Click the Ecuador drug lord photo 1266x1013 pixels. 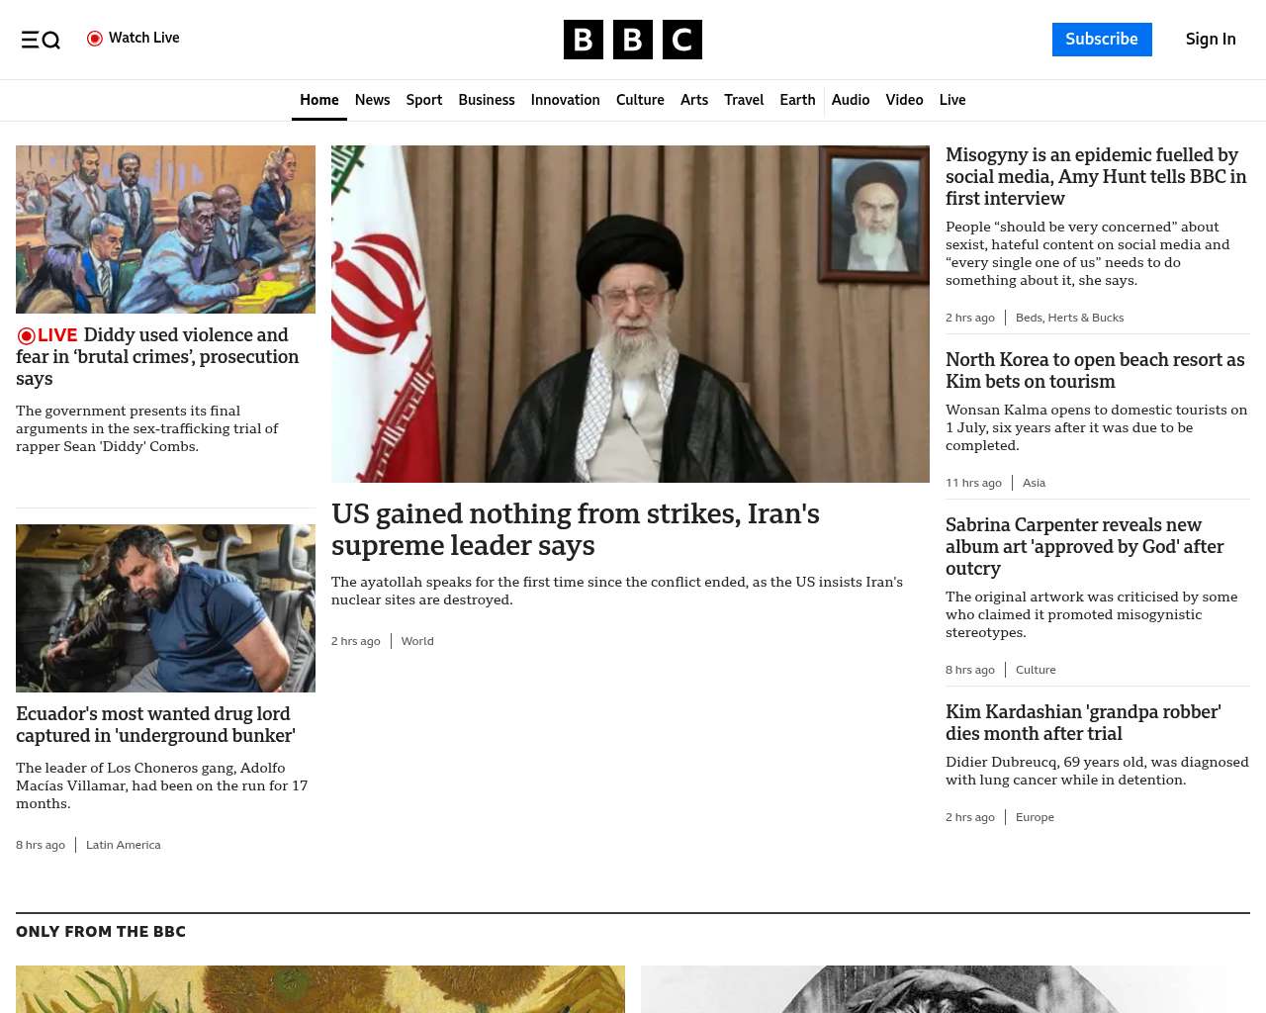(x=165, y=608)
